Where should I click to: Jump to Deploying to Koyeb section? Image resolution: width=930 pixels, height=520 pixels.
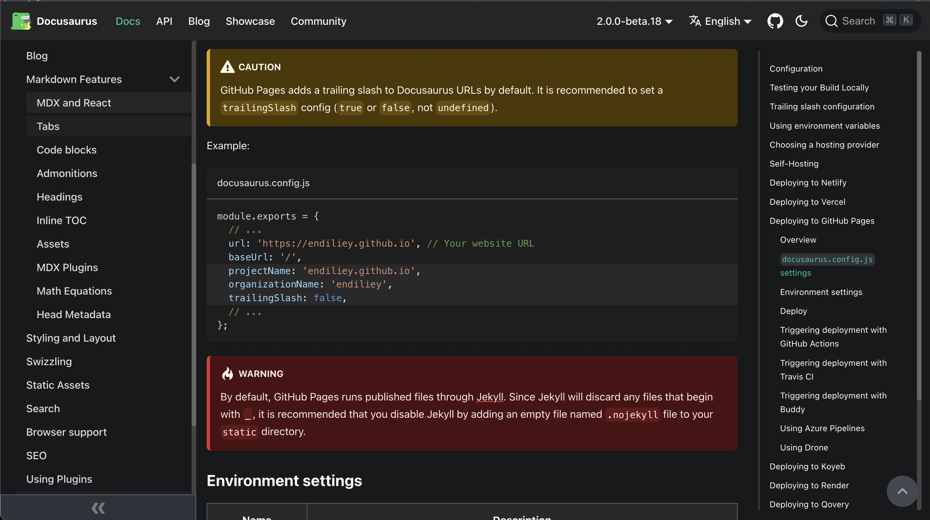[x=807, y=466]
